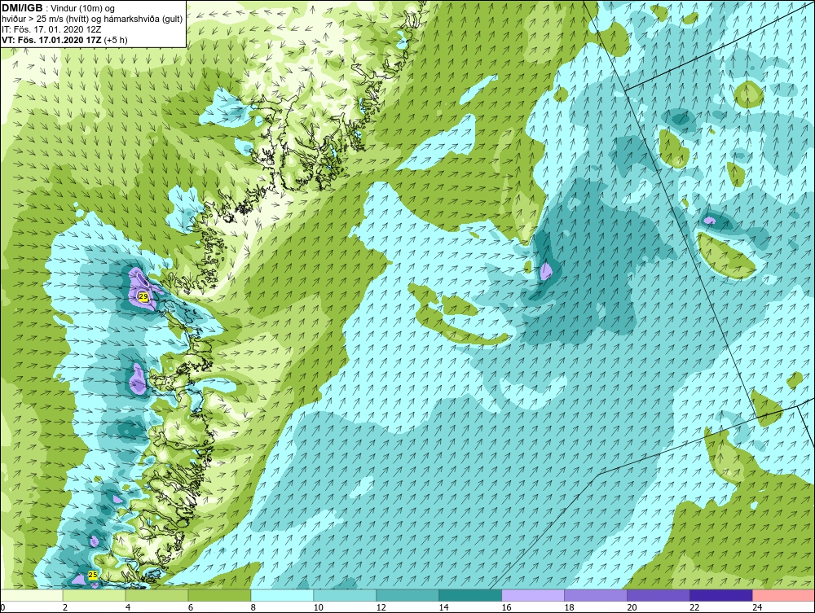Click the DMI/IGB title text
Image resolution: width=815 pixels, height=613 pixels.
[x=22, y=8]
